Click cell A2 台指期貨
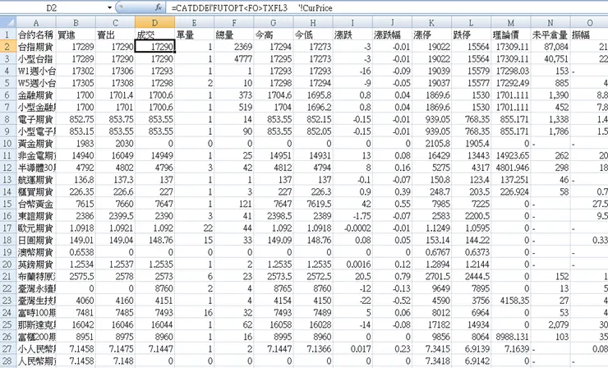Viewport: 608px width, 368px height. [36, 47]
